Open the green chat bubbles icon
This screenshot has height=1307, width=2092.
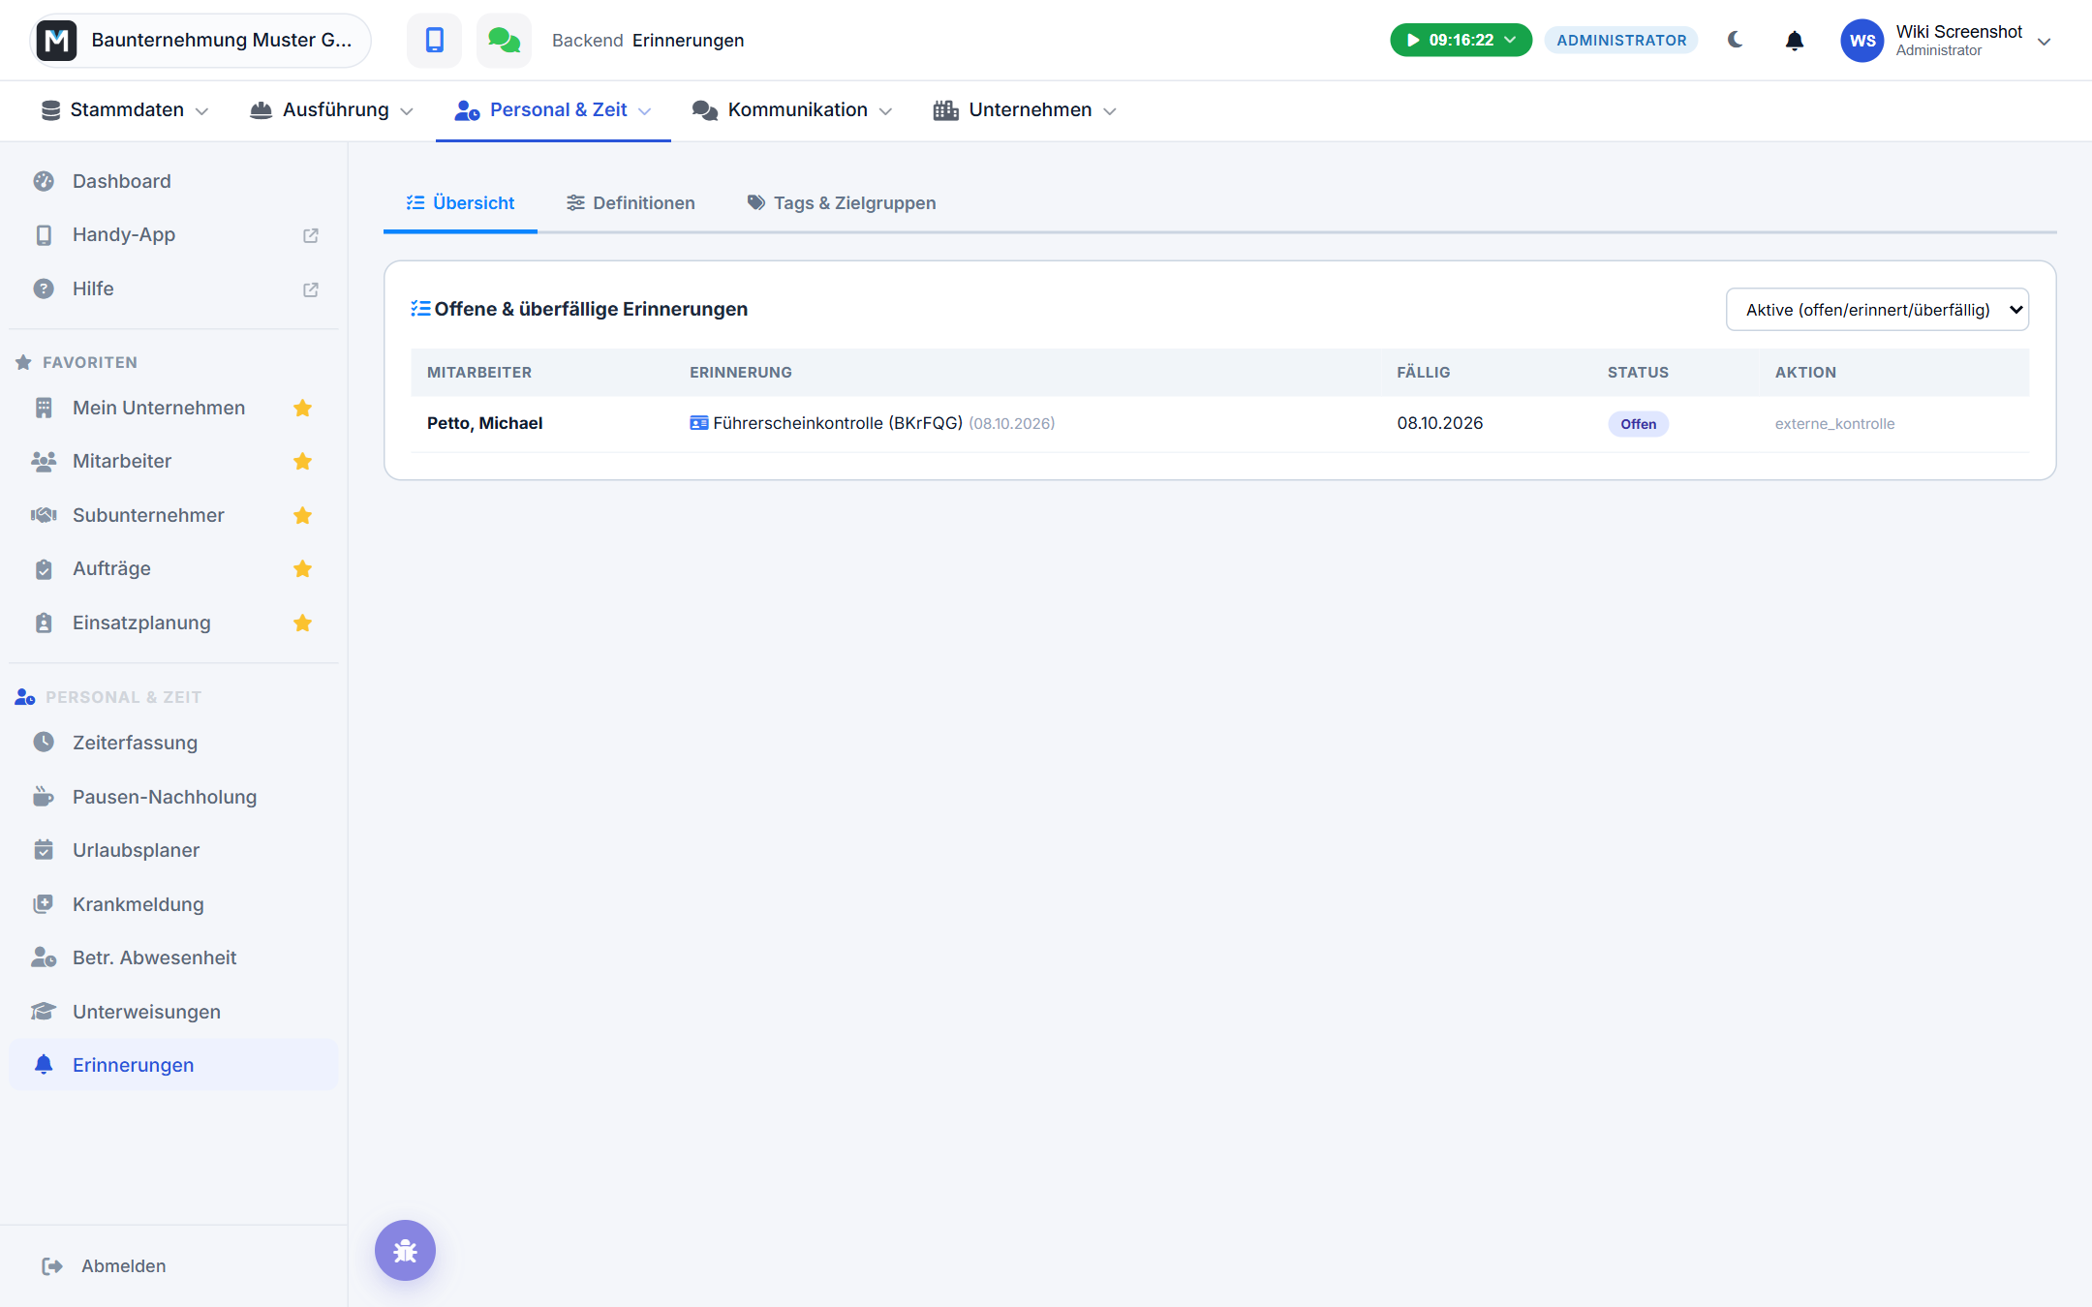tap(504, 40)
